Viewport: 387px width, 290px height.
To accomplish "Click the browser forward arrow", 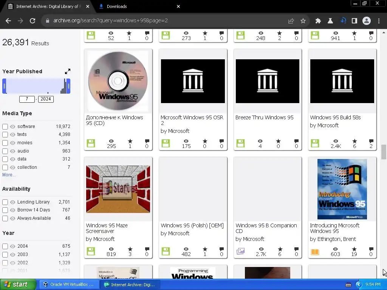I will [20, 21].
